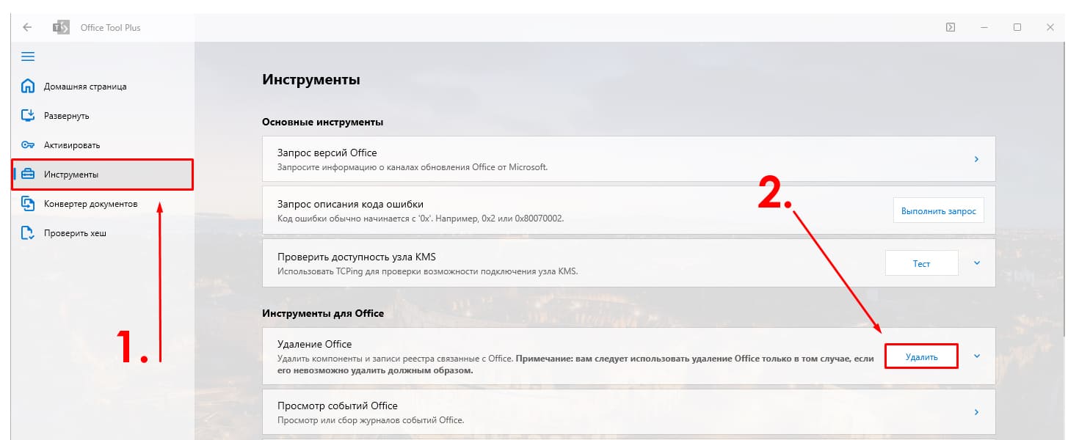Select the home icon for Домашняя страница
The height and width of the screenshot is (440, 1079).
pos(28,86)
